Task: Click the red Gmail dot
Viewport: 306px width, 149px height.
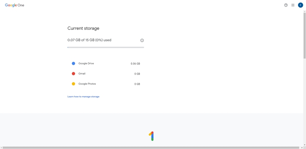Action: point(73,74)
